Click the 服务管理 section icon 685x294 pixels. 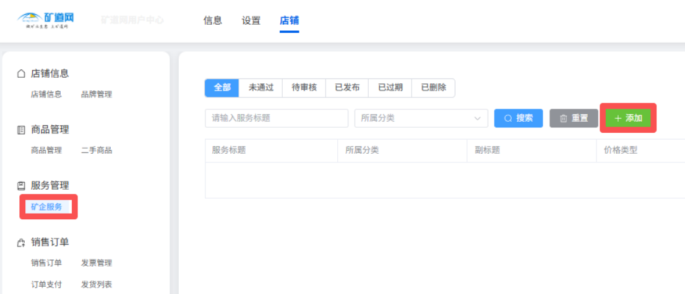coord(21,185)
